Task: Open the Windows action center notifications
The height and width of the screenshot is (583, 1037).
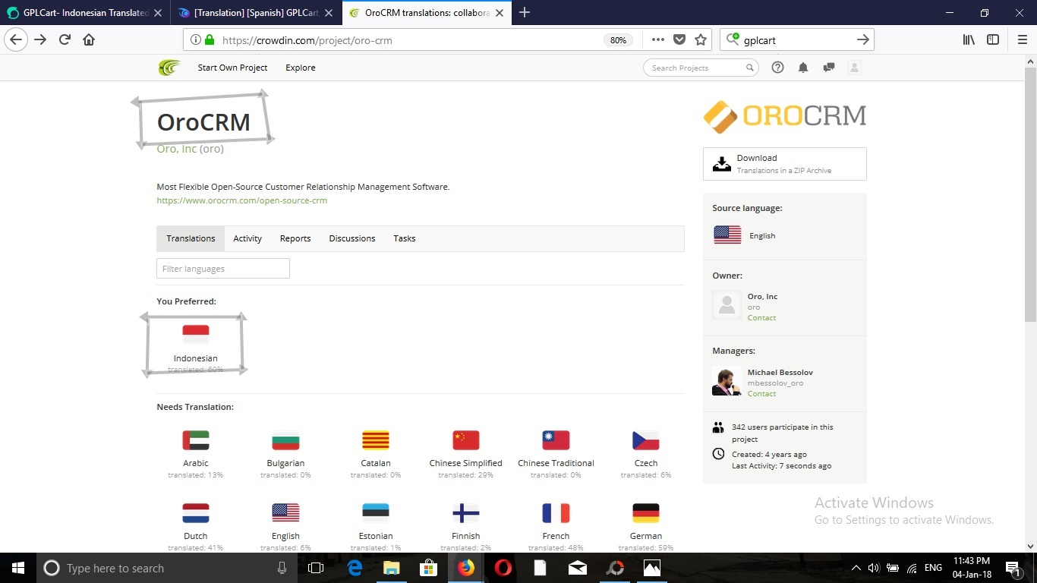Action: (1013, 568)
